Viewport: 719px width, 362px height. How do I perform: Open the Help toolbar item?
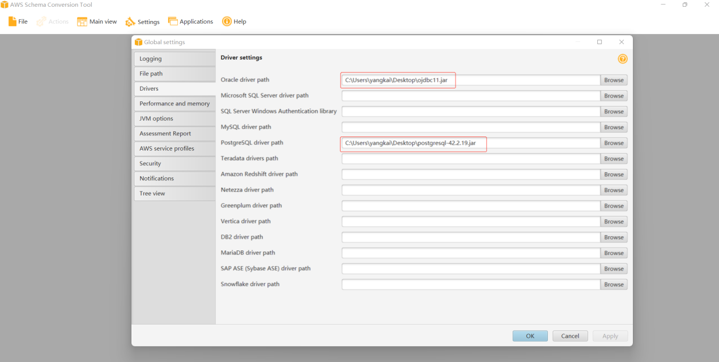(x=233, y=22)
